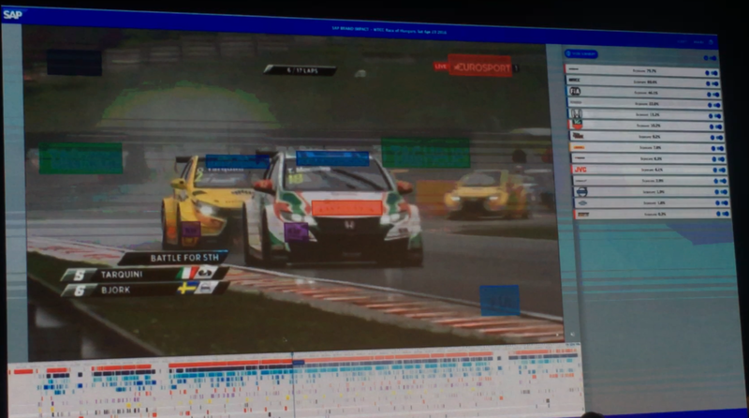The width and height of the screenshot is (749, 418).
Task: Toggle the switch in the 79.7% brand row
Action: (714, 73)
